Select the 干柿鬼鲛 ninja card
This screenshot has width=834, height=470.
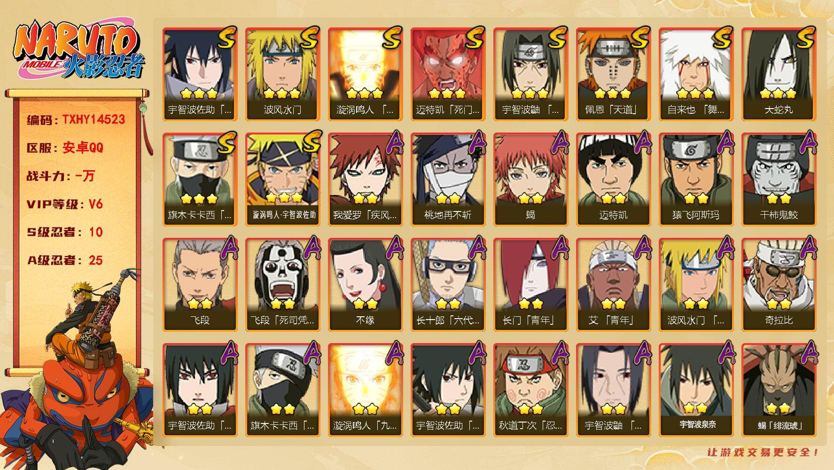coord(779,179)
